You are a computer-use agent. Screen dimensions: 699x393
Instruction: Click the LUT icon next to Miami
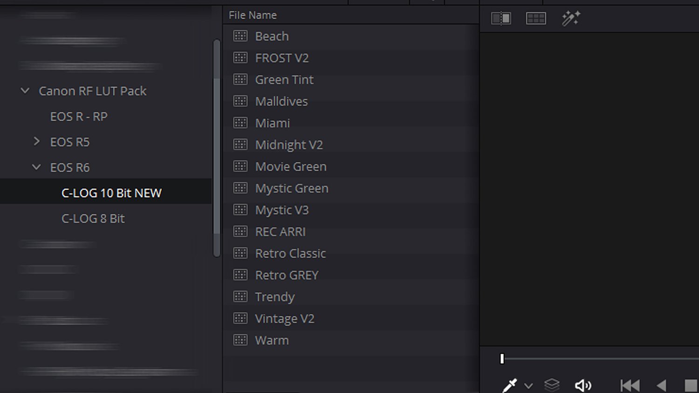point(240,123)
